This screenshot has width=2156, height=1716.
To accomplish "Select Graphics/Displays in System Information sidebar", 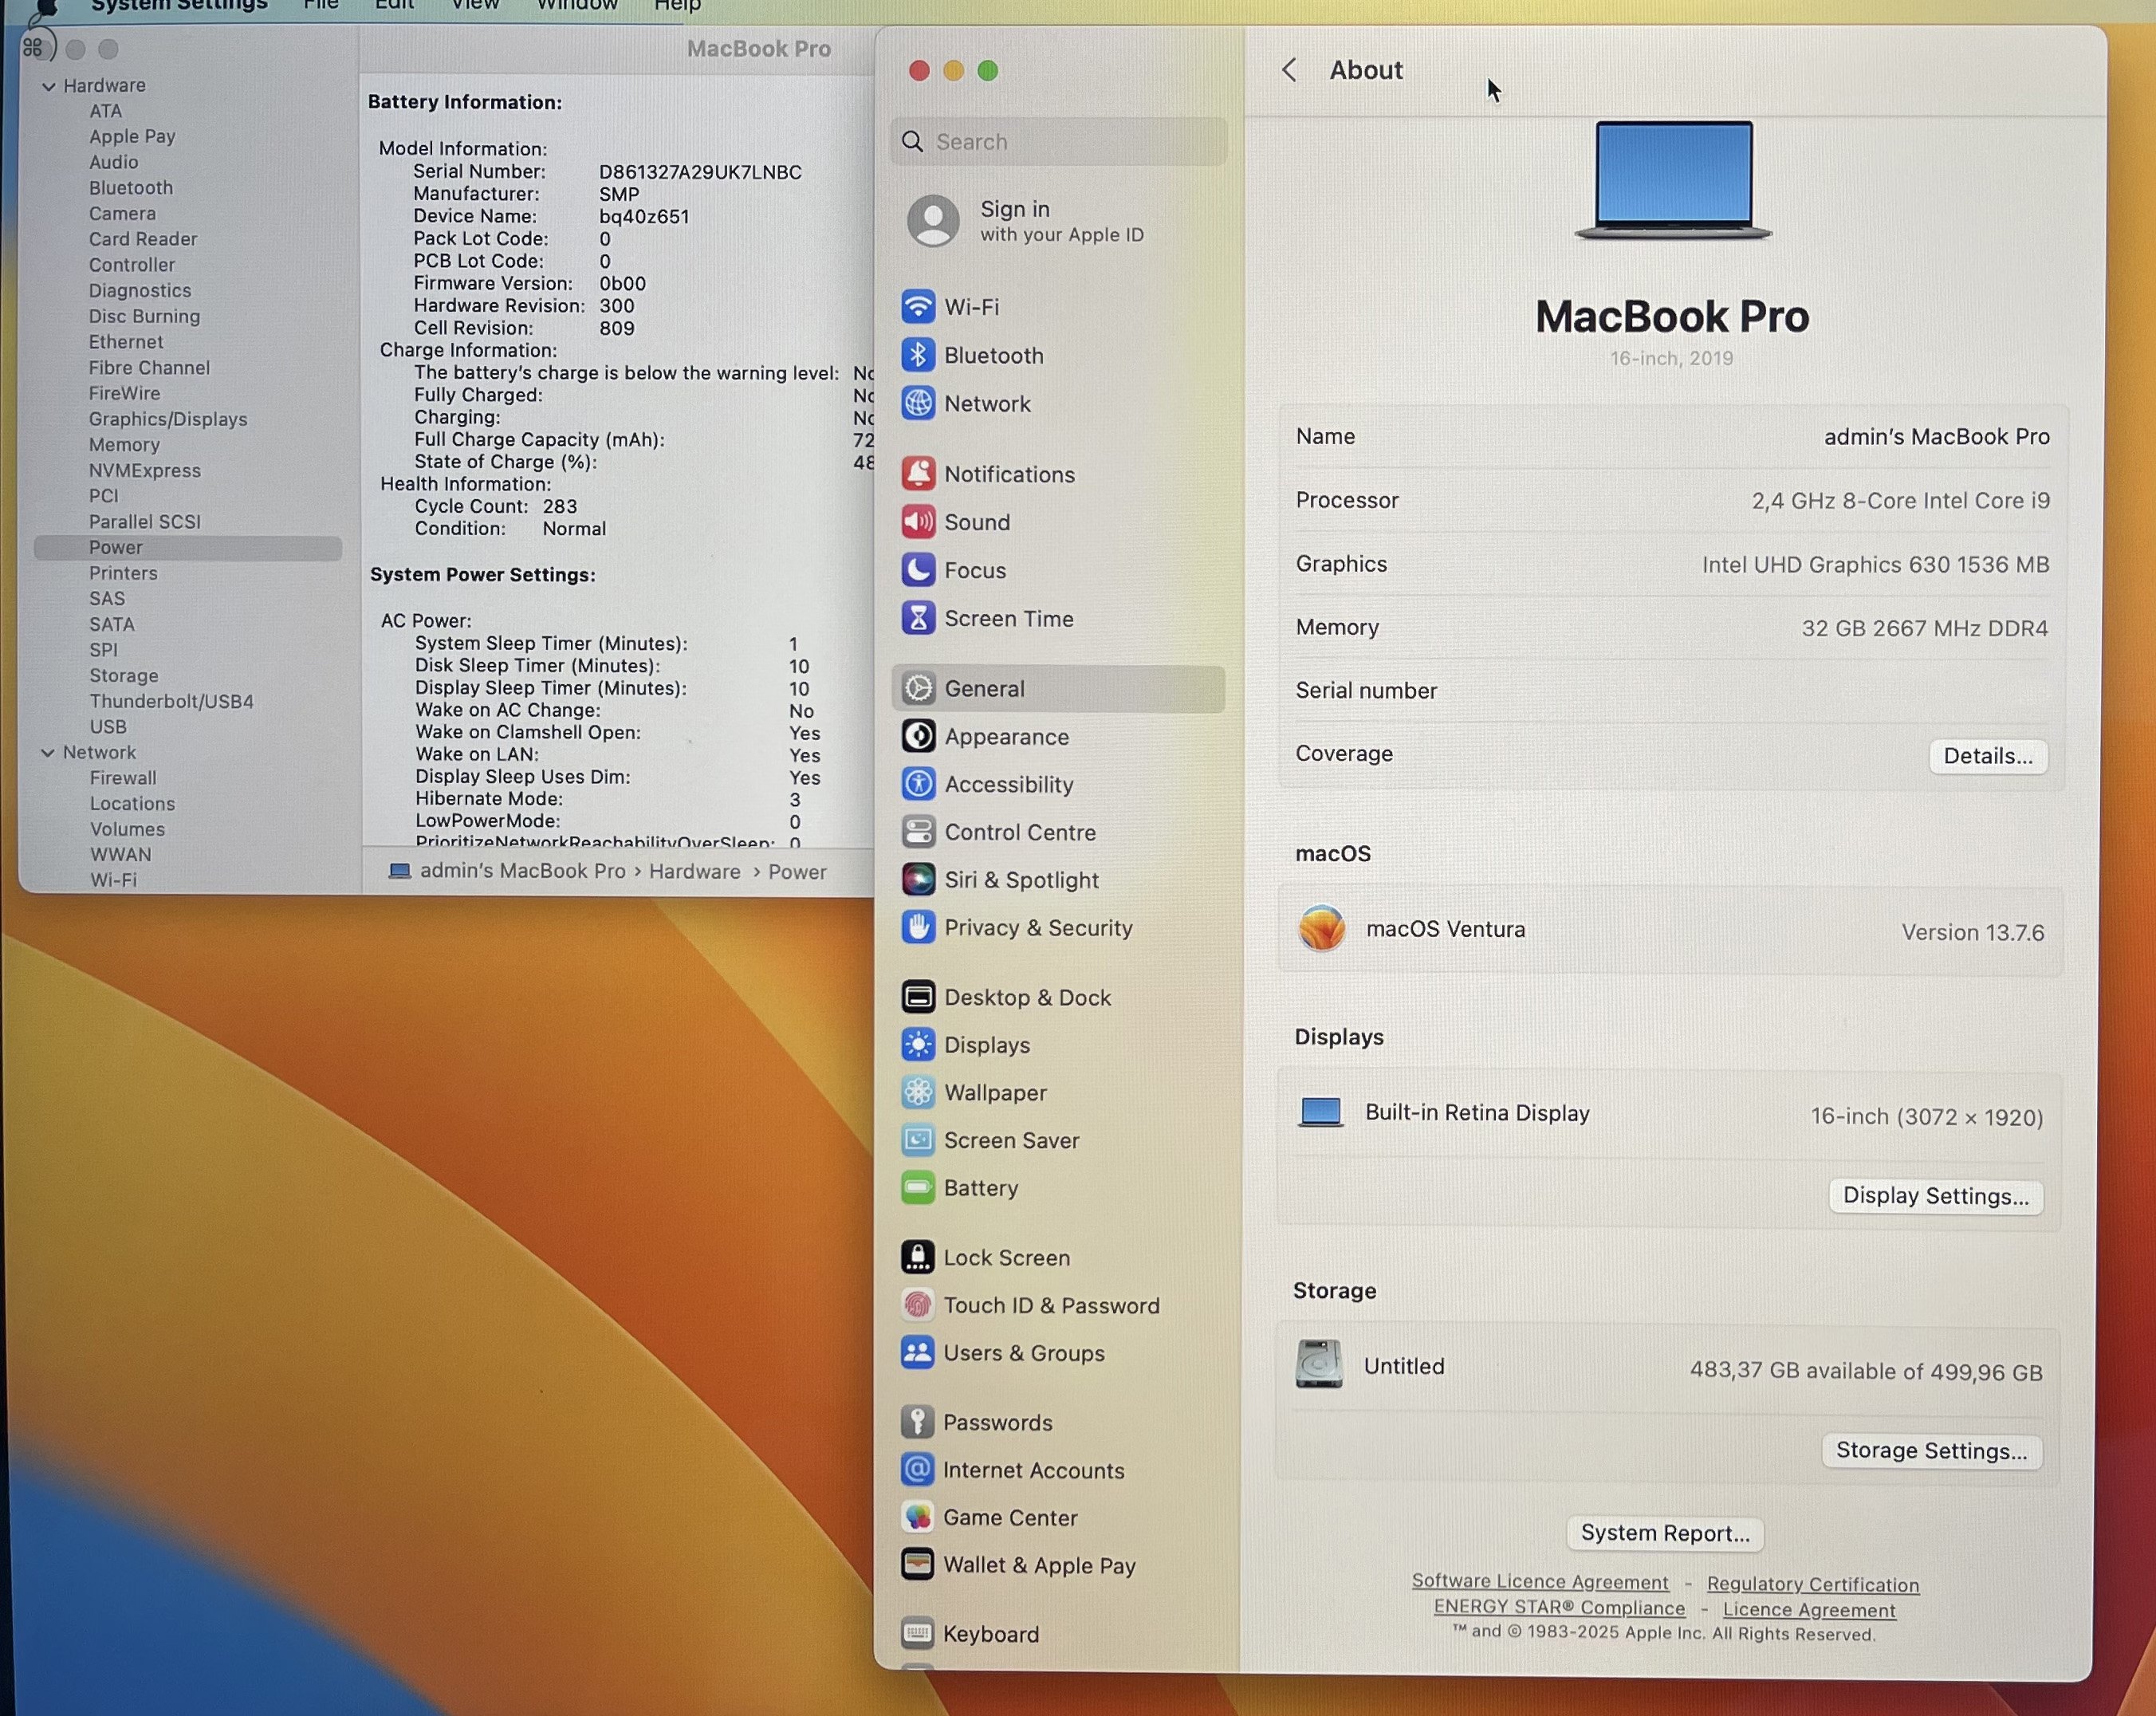I will coord(168,420).
